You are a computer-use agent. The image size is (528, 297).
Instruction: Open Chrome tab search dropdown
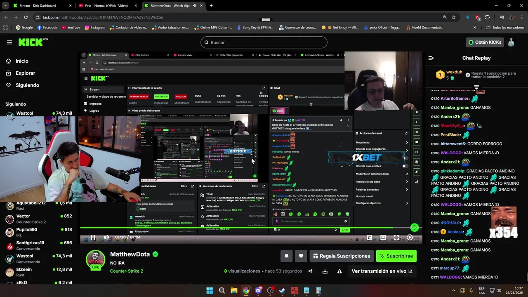6,6
